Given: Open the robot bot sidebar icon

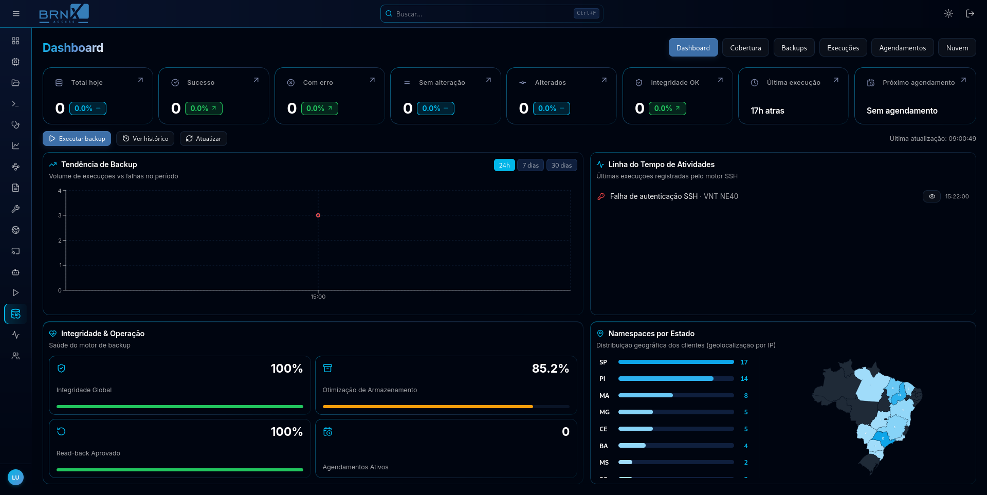Looking at the screenshot, I should click(15, 272).
